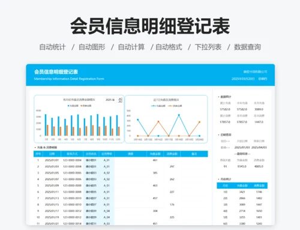The width and height of the screenshot is (300, 230).
Task: Click the large heading 会员信息明细登记表
Action: click(150, 26)
